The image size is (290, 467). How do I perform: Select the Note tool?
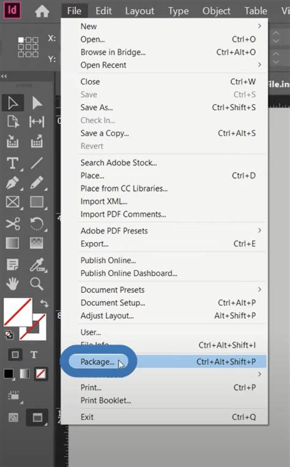[x=12, y=265]
